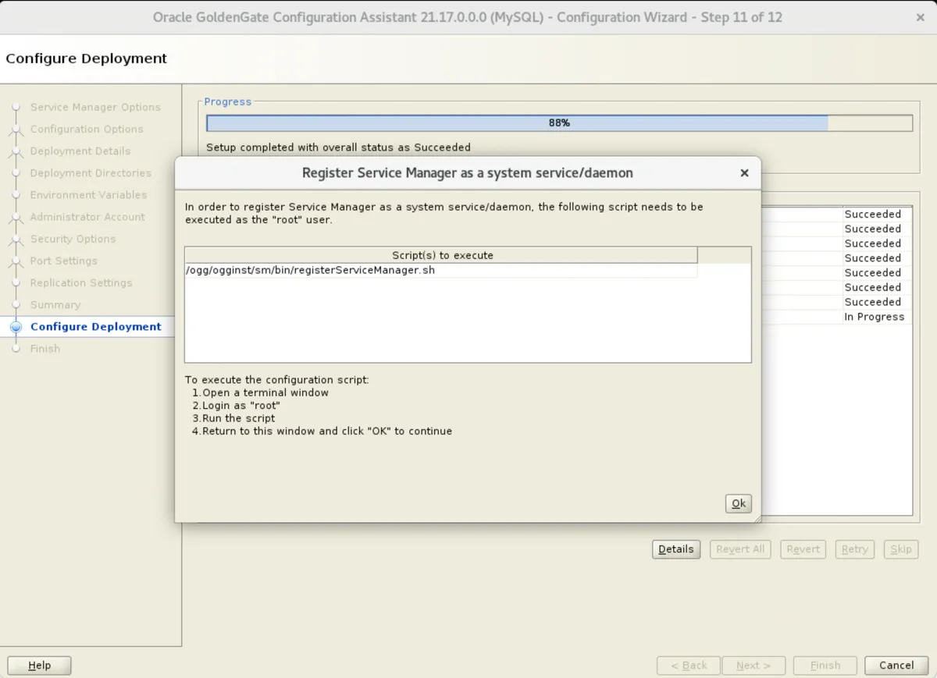Open the Details button
Viewport: 937px width, 678px height.
click(675, 549)
